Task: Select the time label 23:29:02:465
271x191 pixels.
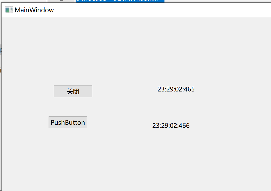Action: click(x=176, y=89)
